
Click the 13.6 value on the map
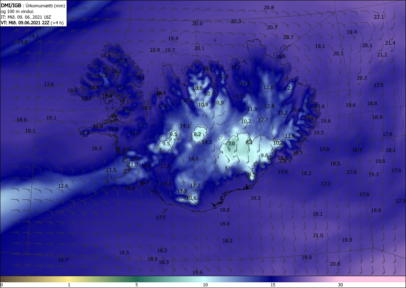[x=162, y=106]
